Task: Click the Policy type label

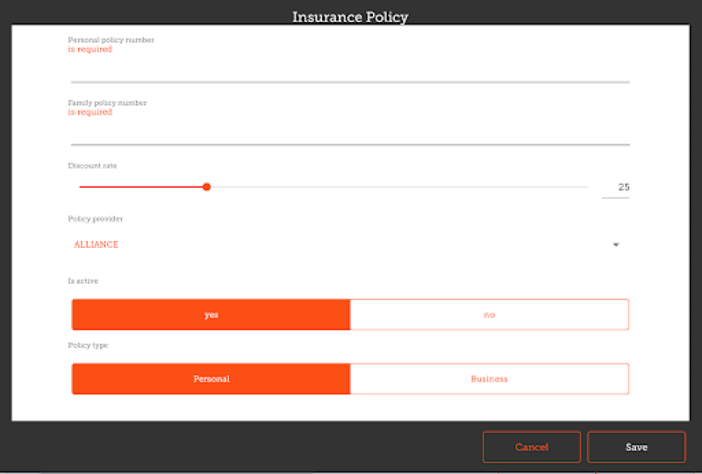Action: [88, 345]
